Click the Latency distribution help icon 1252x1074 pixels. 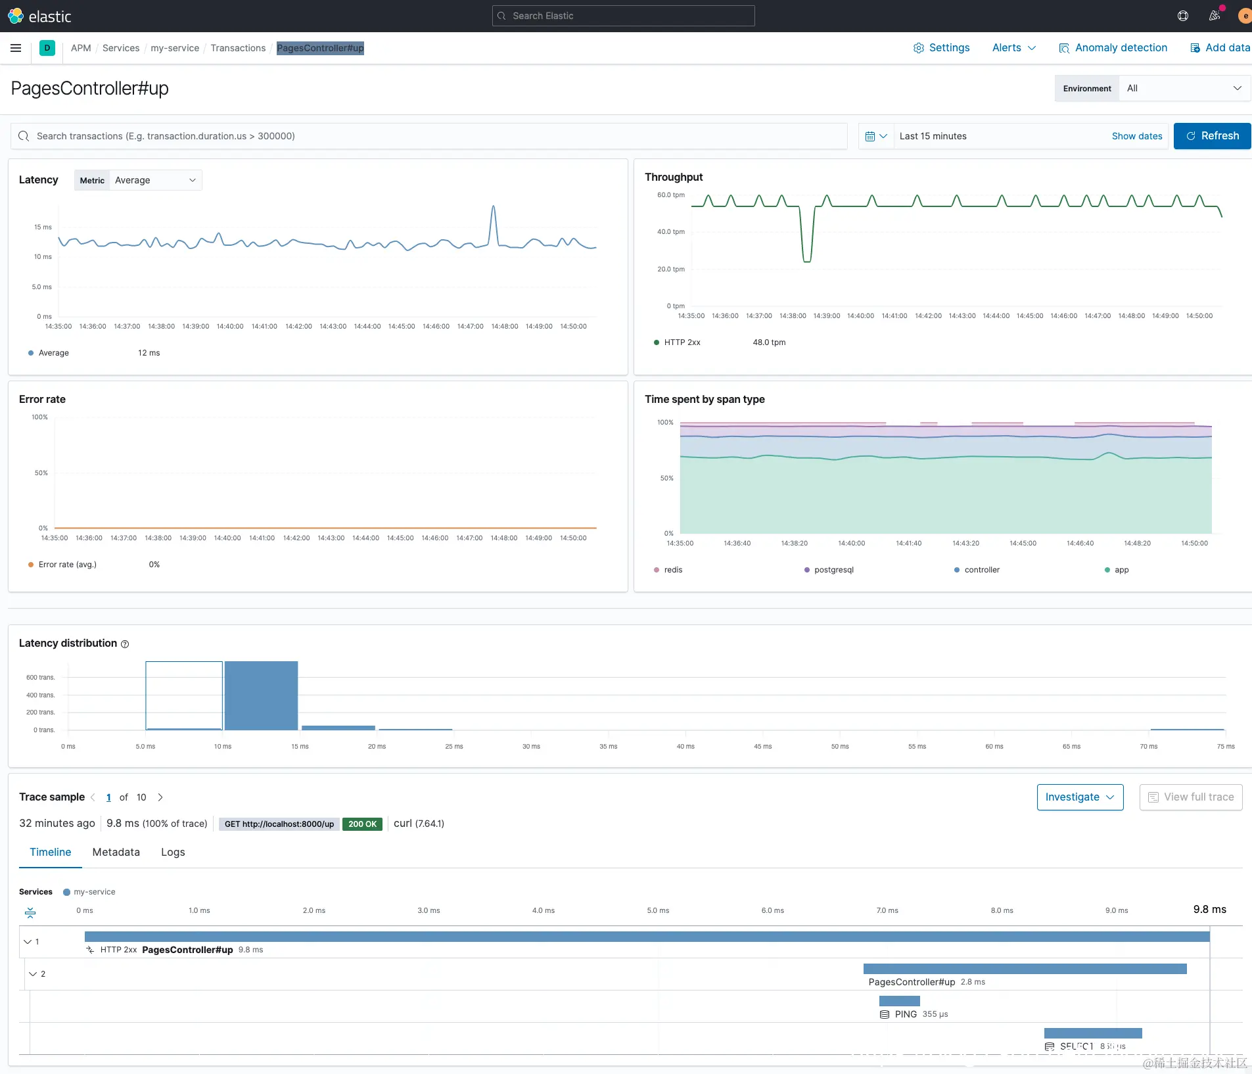click(x=125, y=644)
